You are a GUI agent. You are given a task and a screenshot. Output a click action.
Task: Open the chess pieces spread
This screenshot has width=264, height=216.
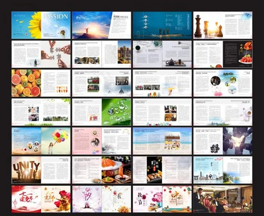(223, 25)
